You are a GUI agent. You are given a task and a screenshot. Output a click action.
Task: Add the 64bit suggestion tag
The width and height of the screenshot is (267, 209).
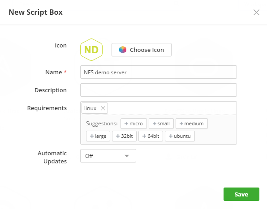click(x=151, y=136)
